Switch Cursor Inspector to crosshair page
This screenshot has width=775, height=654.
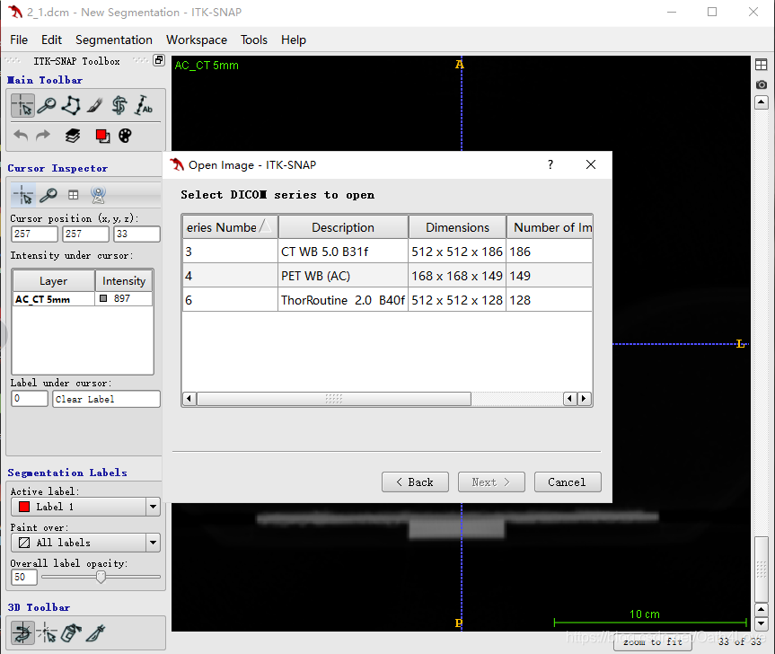coord(23,195)
